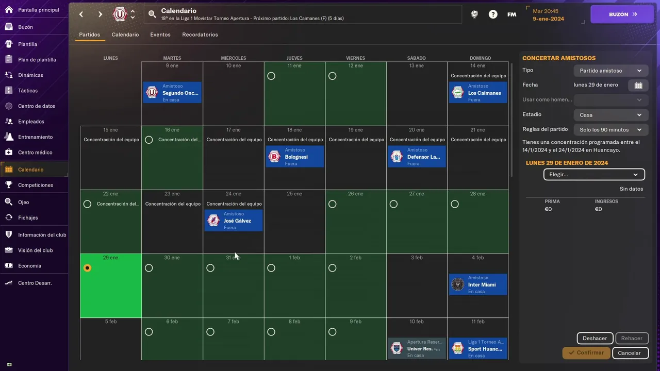Open the date picker calendar icon
This screenshot has width=660, height=371.
tap(638, 86)
